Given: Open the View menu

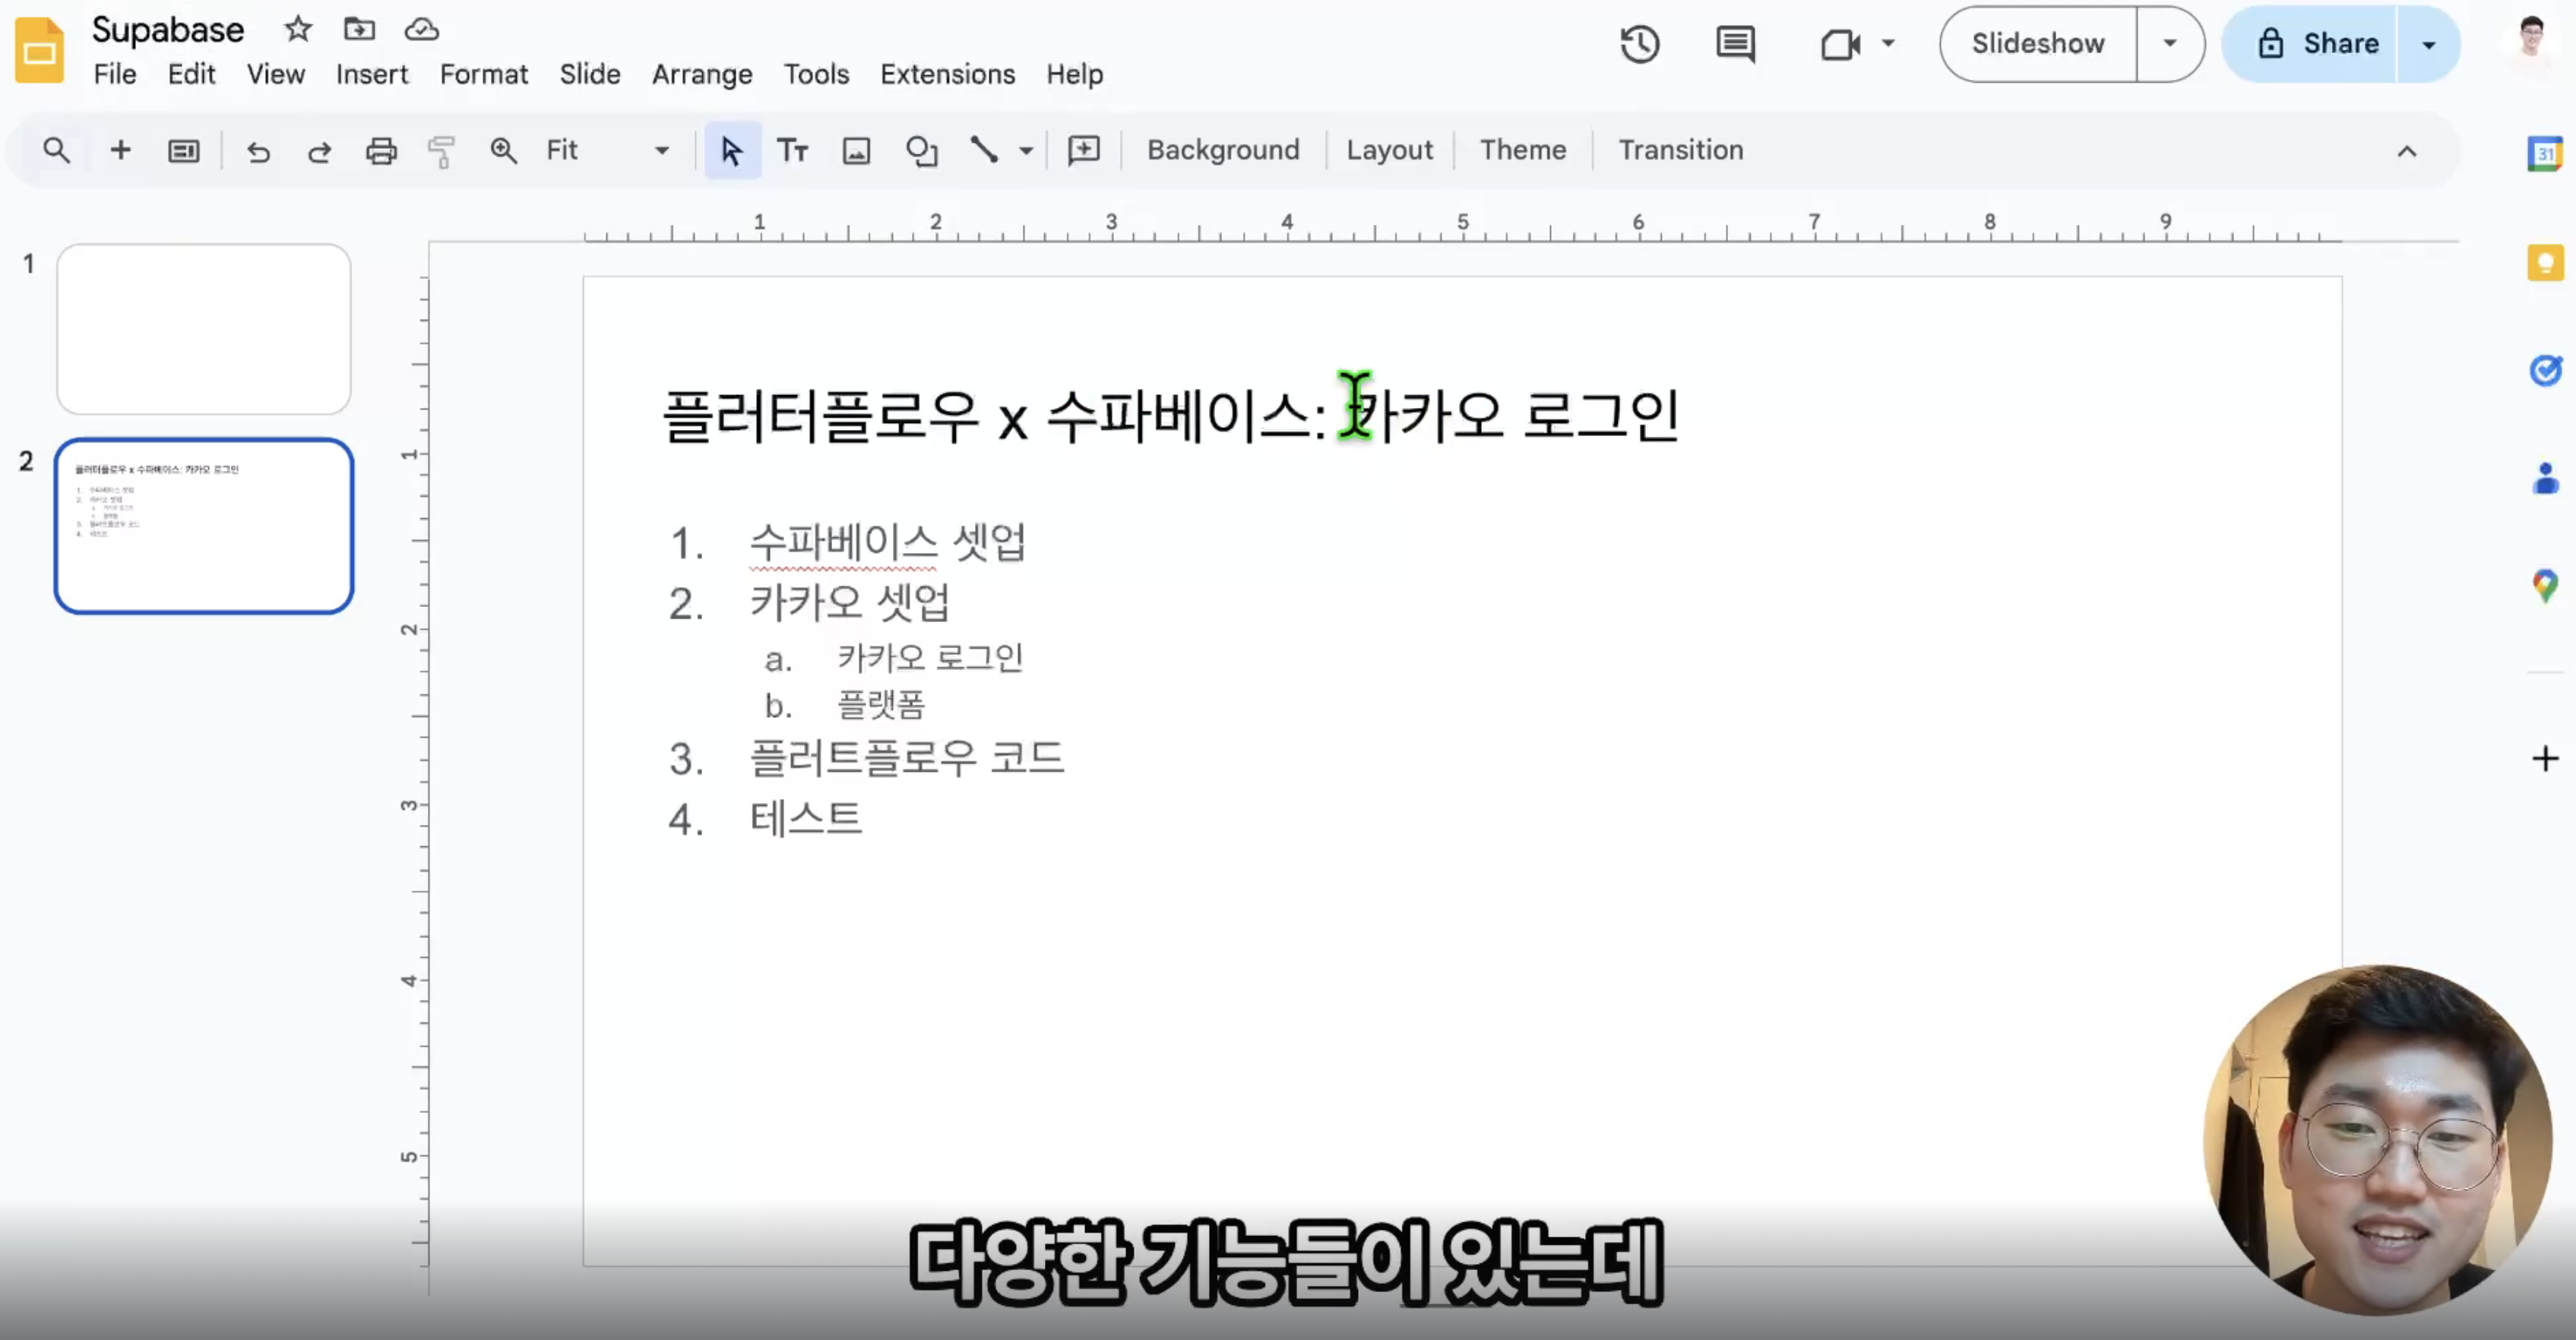Looking at the screenshot, I should click(x=276, y=74).
